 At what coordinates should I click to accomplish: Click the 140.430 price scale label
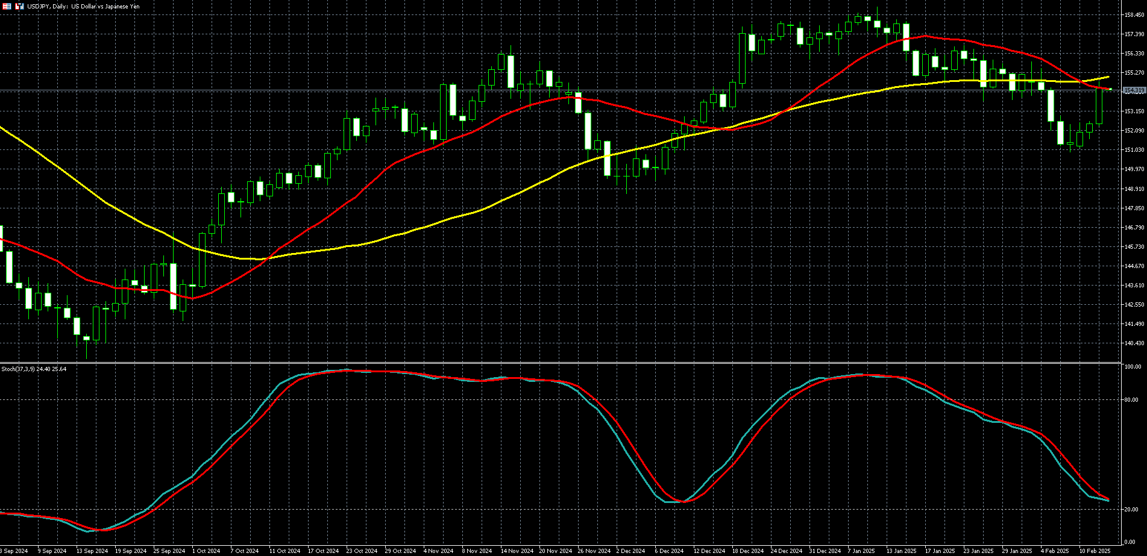pyautogui.click(x=1134, y=343)
